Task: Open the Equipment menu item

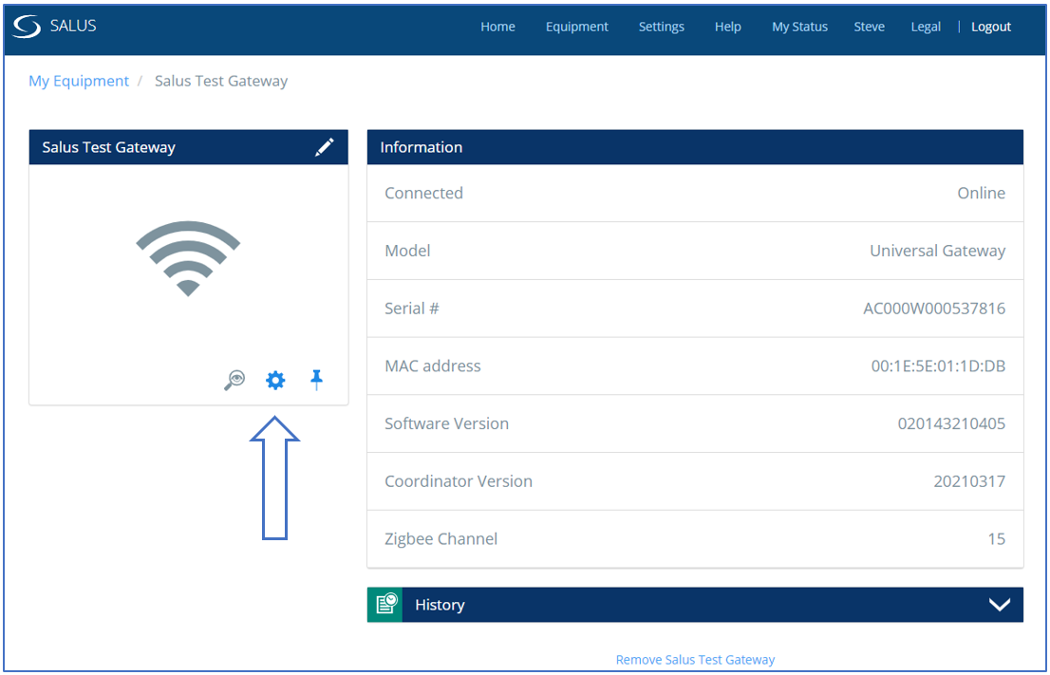Action: pos(576,27)
